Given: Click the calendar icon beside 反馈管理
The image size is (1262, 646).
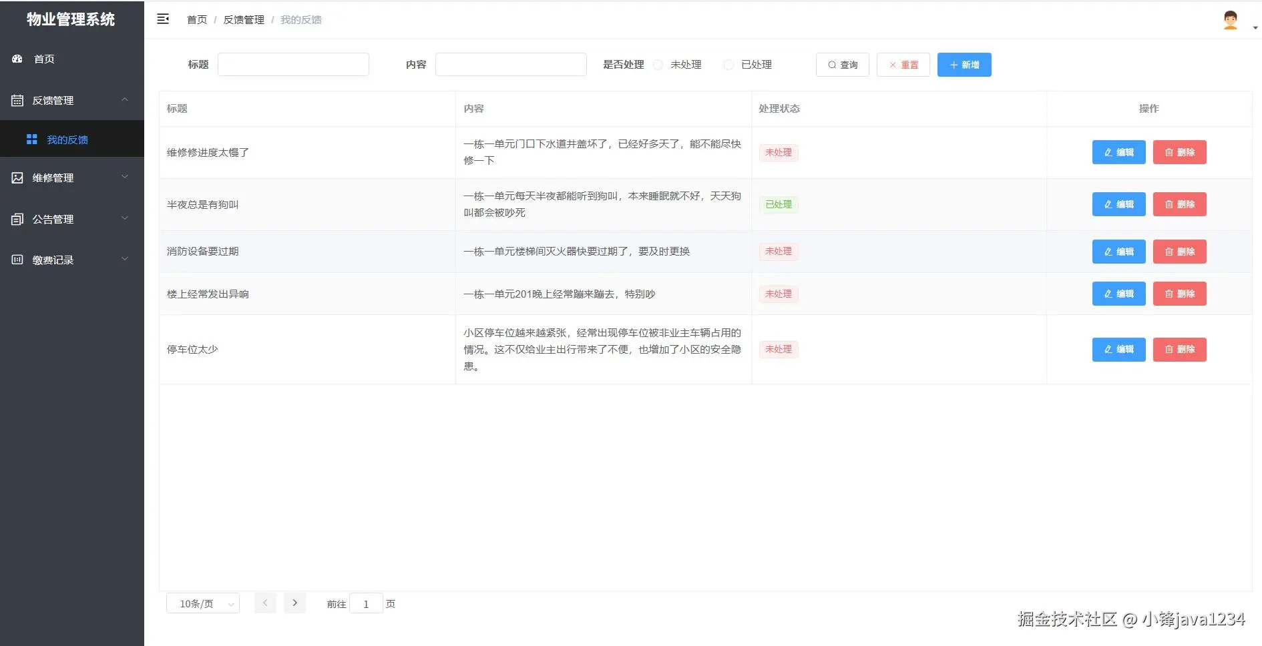Looking at the screenshot, I should 17,100.
